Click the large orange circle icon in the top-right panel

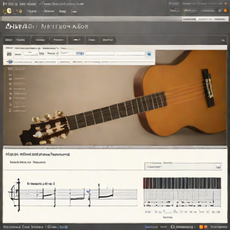coord(225,10)
